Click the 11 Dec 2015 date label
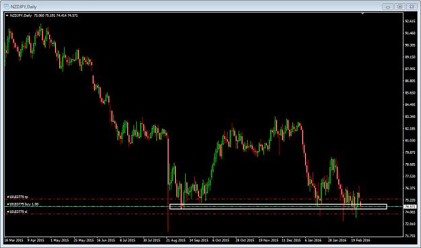This screenshot has width=421, height=248. [291, 240]
